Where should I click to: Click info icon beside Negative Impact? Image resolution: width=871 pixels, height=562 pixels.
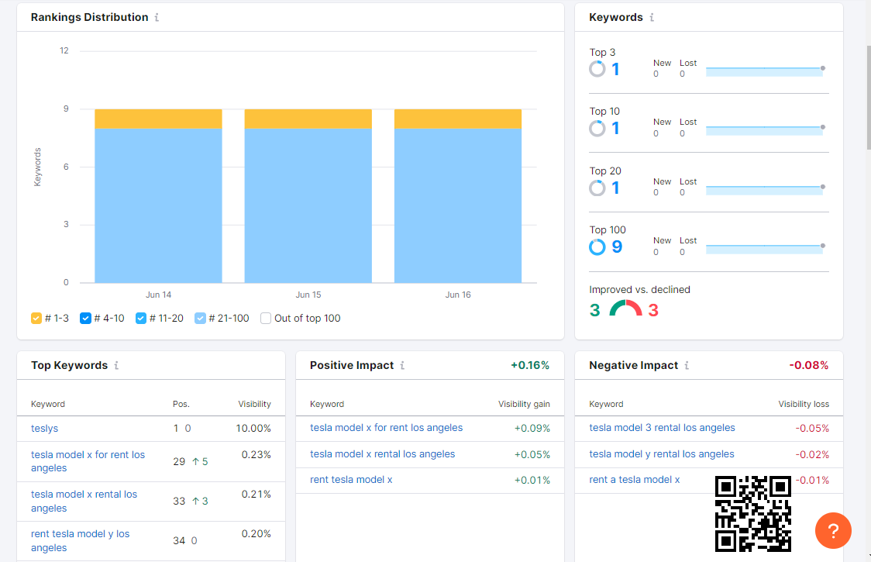(687, 365)
